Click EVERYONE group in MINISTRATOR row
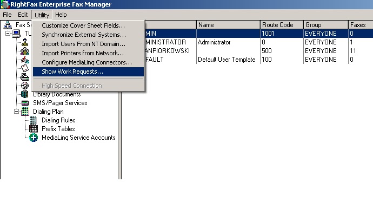Image resolution: width=373 pixels, height=208 pixels. point(321,42)
